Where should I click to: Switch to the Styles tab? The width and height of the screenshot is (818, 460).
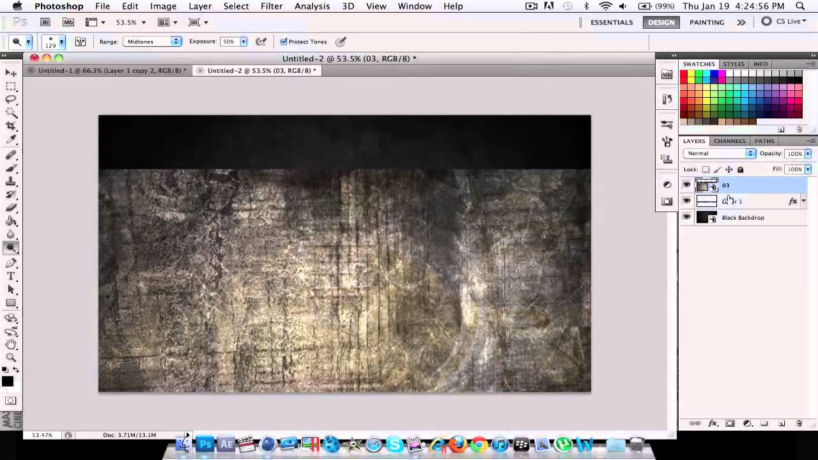coord(734,64)
